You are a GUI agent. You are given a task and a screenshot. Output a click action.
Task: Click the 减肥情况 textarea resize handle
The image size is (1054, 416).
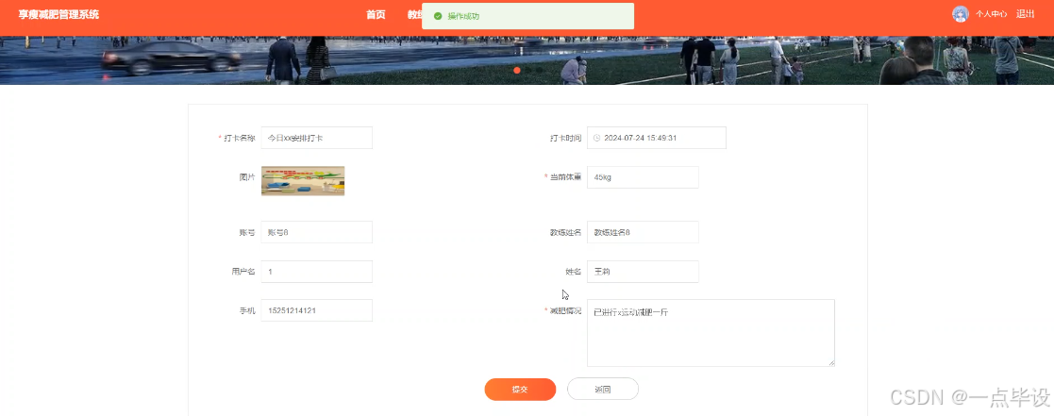(x=830, y=362)
